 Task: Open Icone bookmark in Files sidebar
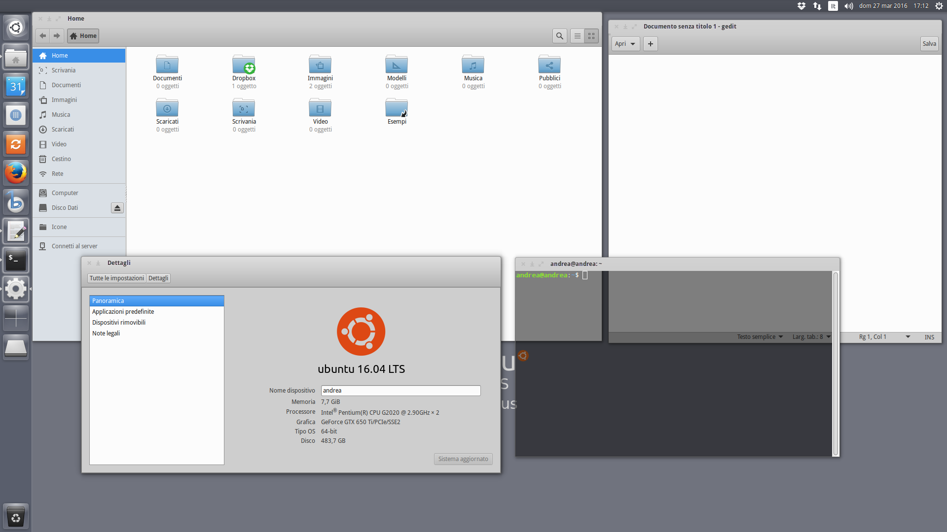point(79,227)
